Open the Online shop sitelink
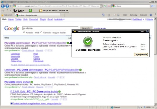 click(x=16, y=61)
